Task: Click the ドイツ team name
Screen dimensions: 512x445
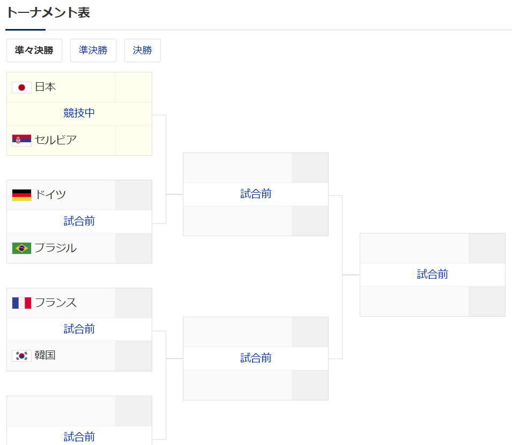Action: click(x=50, y=195)
